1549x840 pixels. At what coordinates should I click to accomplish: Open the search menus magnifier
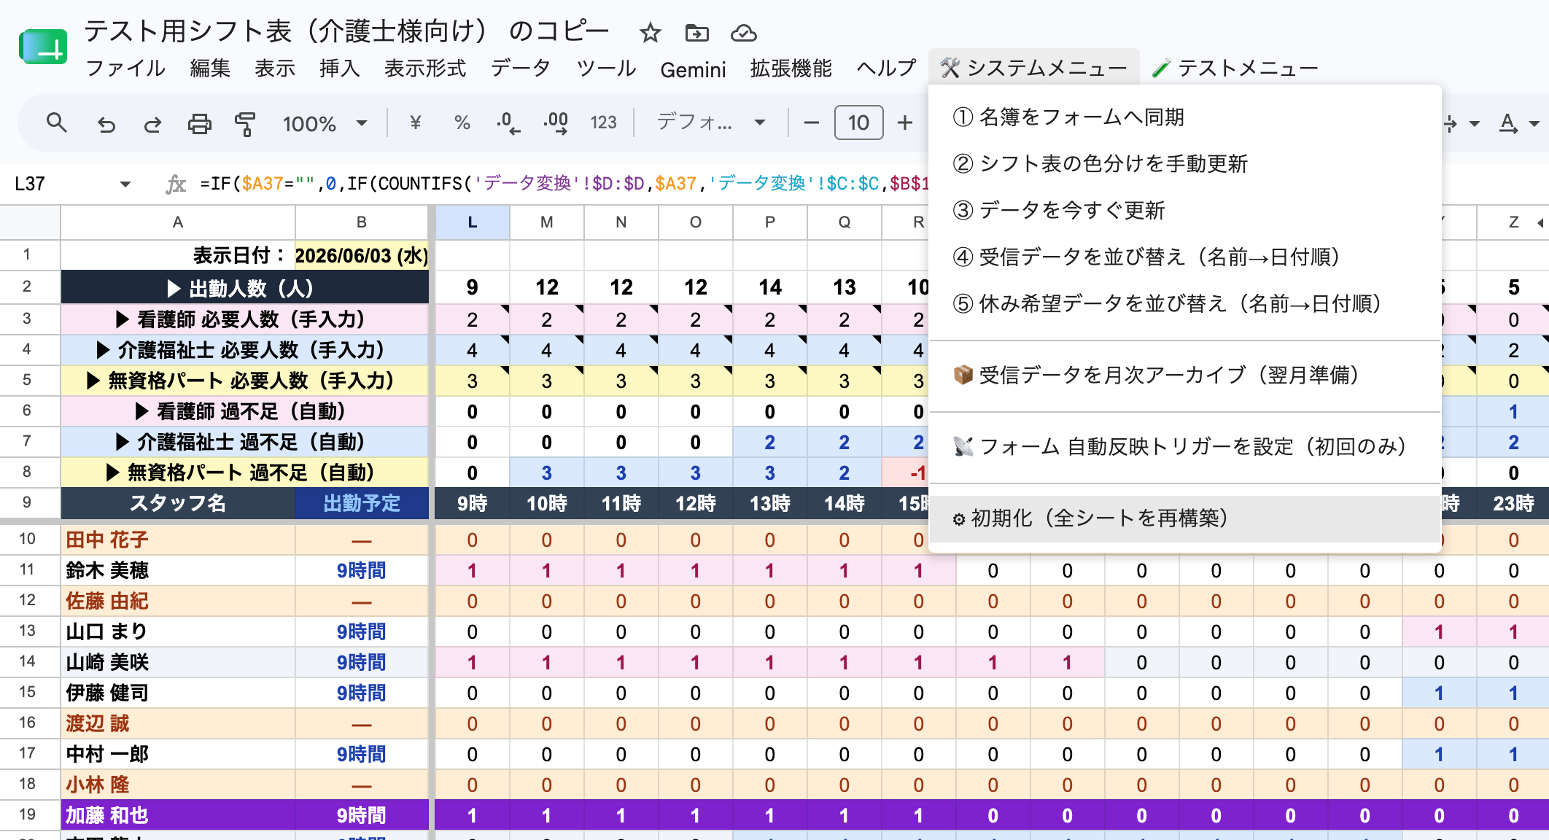click(x=57, y=123)
